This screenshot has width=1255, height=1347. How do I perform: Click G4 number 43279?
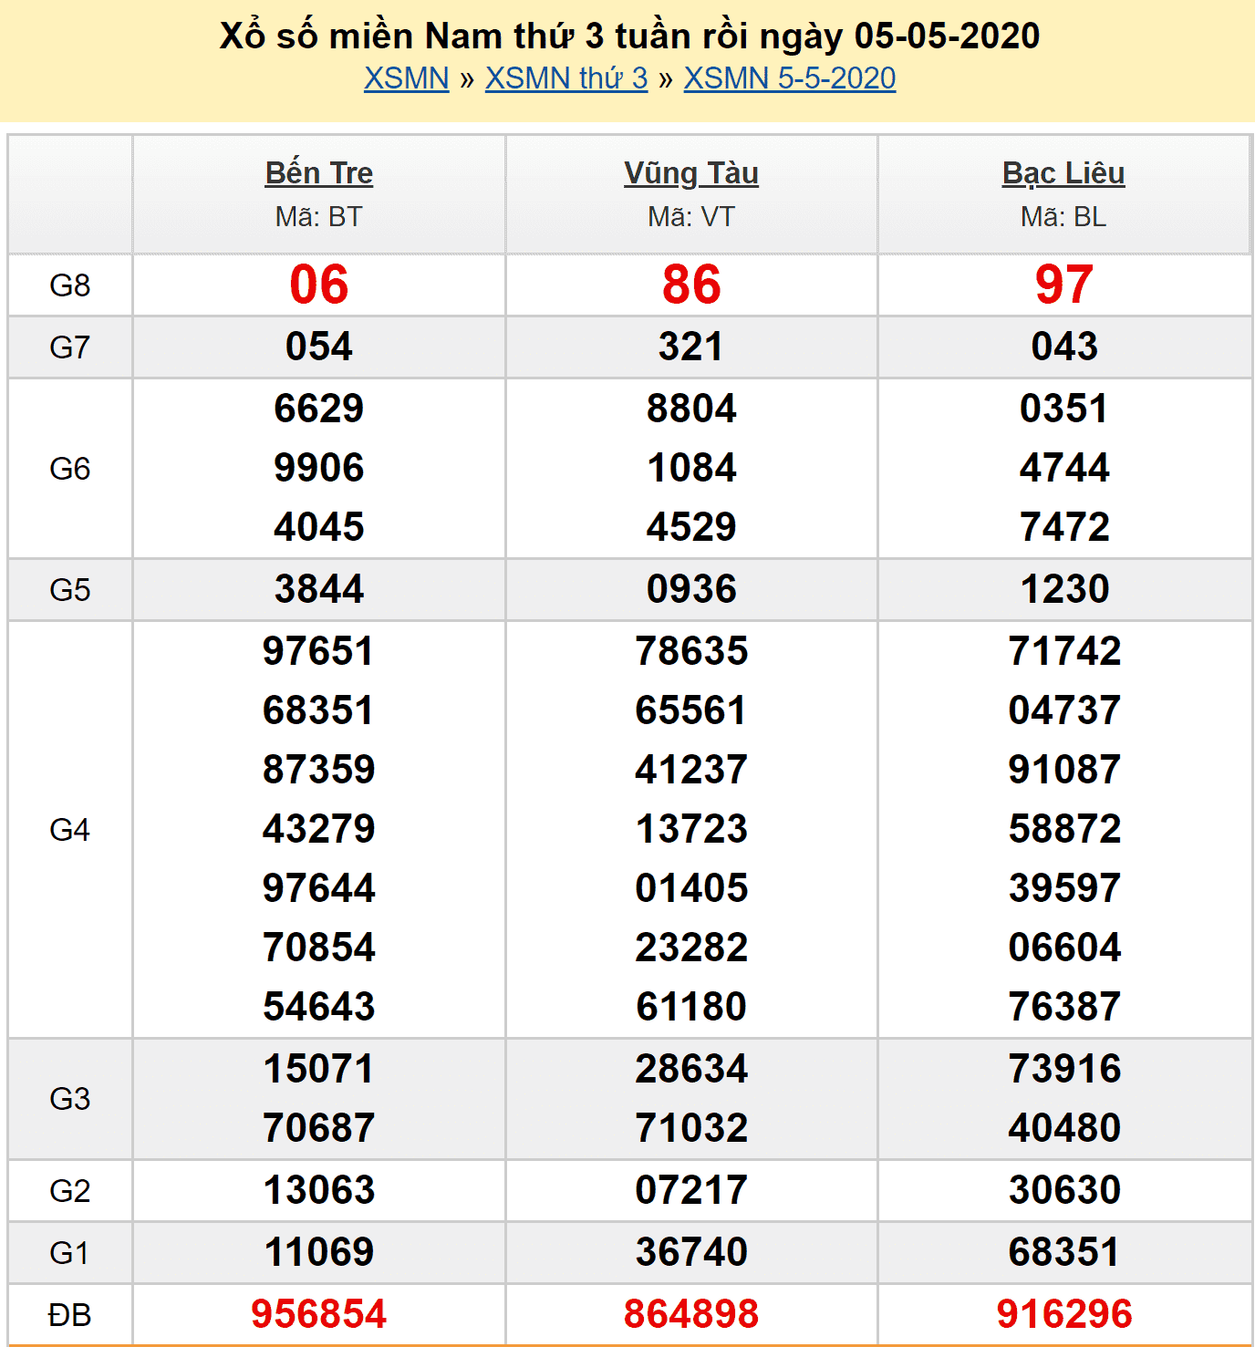coord(319,829)
